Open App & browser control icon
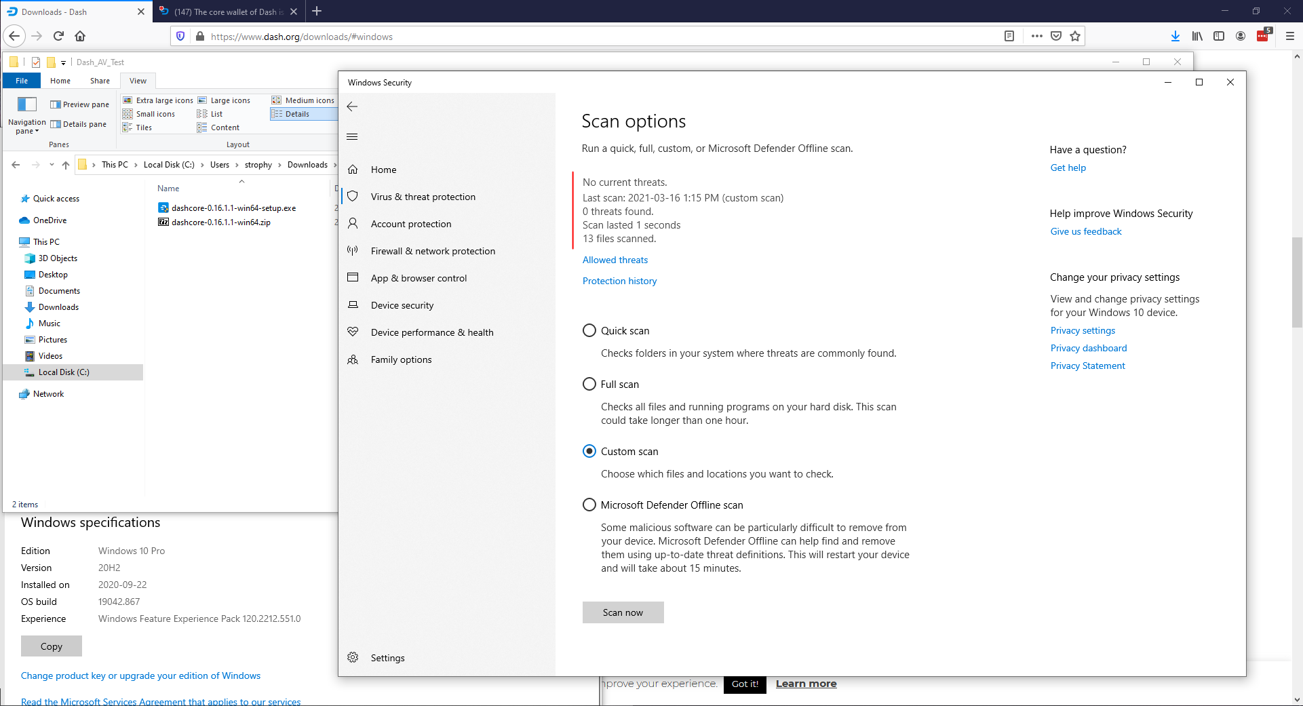 353,278
